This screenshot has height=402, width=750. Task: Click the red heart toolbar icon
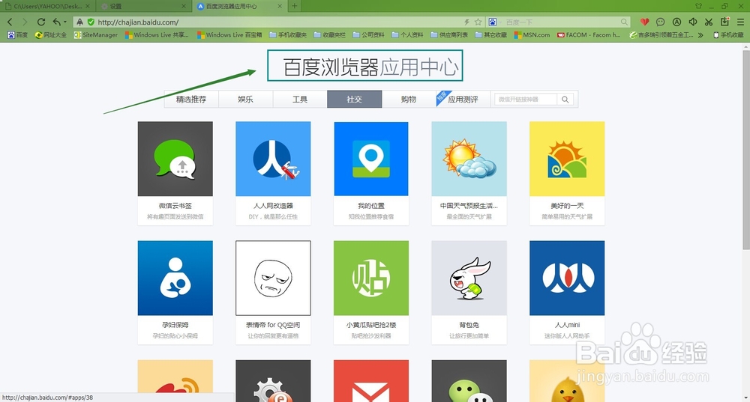pos(645,22)
